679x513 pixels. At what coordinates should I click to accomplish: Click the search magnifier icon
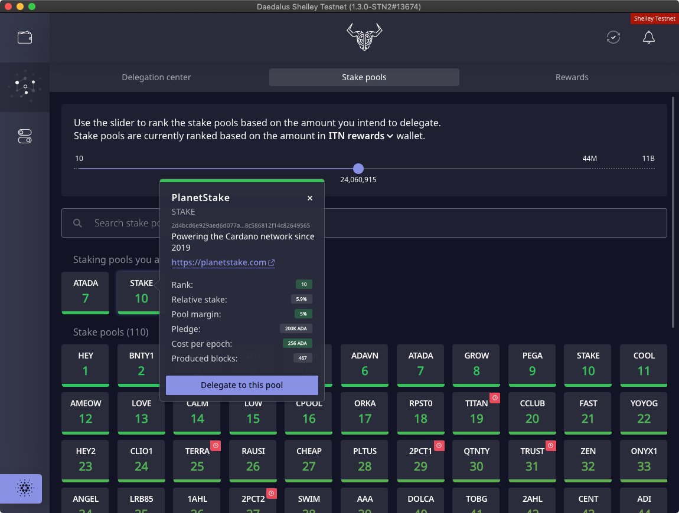pos(77,223)
